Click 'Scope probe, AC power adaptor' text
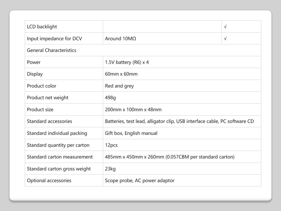Screen dimensions: 281x211 pos(140,181)
